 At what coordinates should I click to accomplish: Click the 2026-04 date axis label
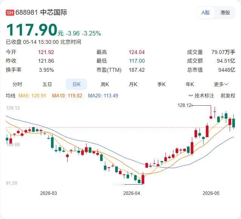point(131,193)
